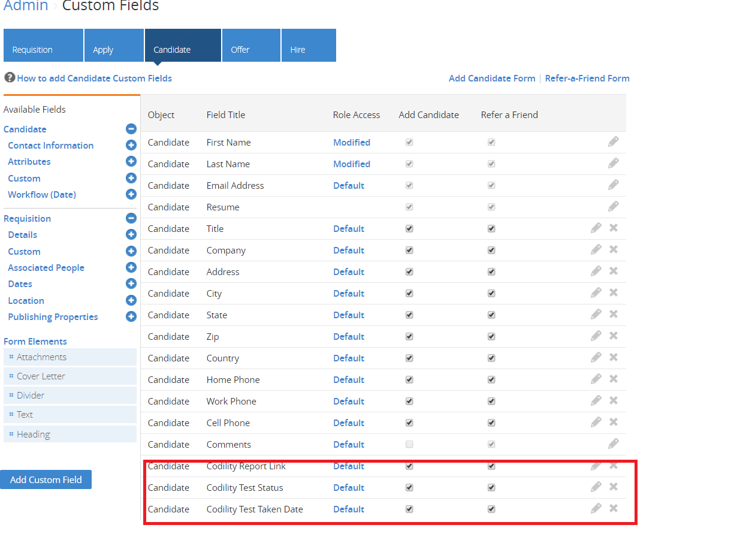Edit the Cell Phone pencil icon

click(596, 423)
